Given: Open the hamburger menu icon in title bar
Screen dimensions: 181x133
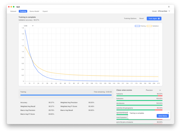Looking at the screenshot, I should (169, 6).
